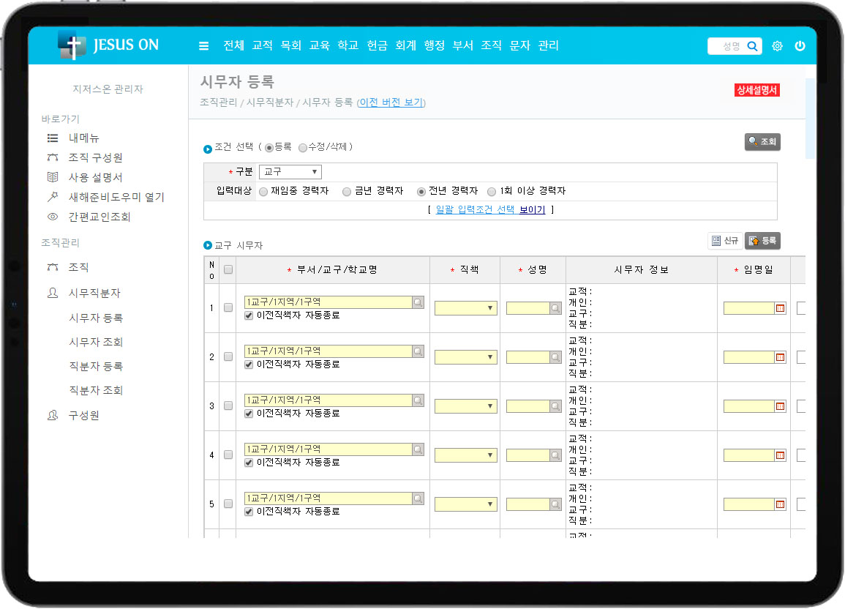The height and width of the screenshot is (609, 845).
Task: Select the 수정/삭제 radio button
Action: (x=303, y=147)
